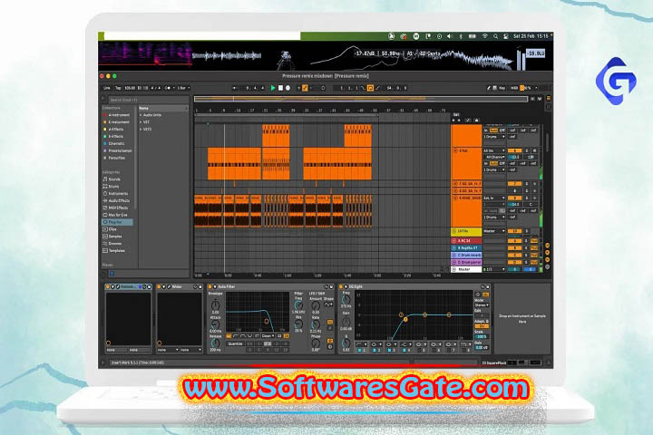Open the 10 FXs Master output routing dropdown
This screenshot has height=435, width=653.
tap(494, 231)
